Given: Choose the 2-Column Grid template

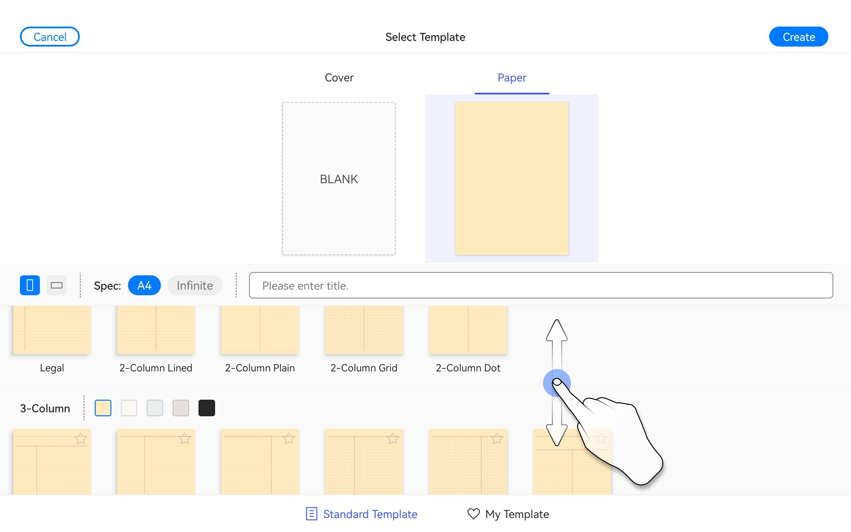Looking at the screenshot, I should click(x=364, y=330).
